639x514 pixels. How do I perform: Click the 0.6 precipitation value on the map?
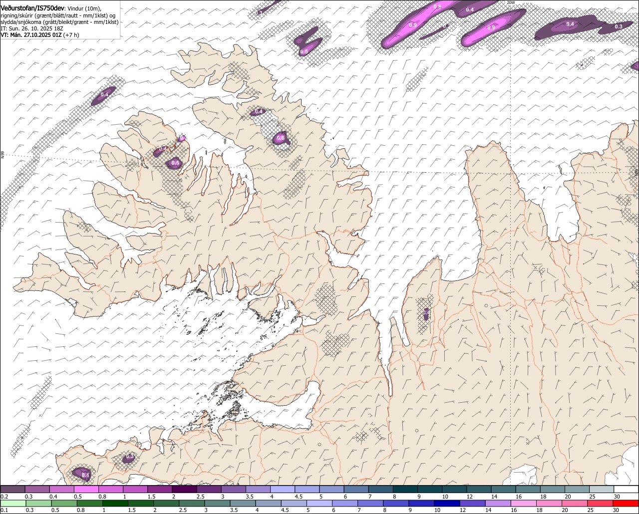click(281, 138)
